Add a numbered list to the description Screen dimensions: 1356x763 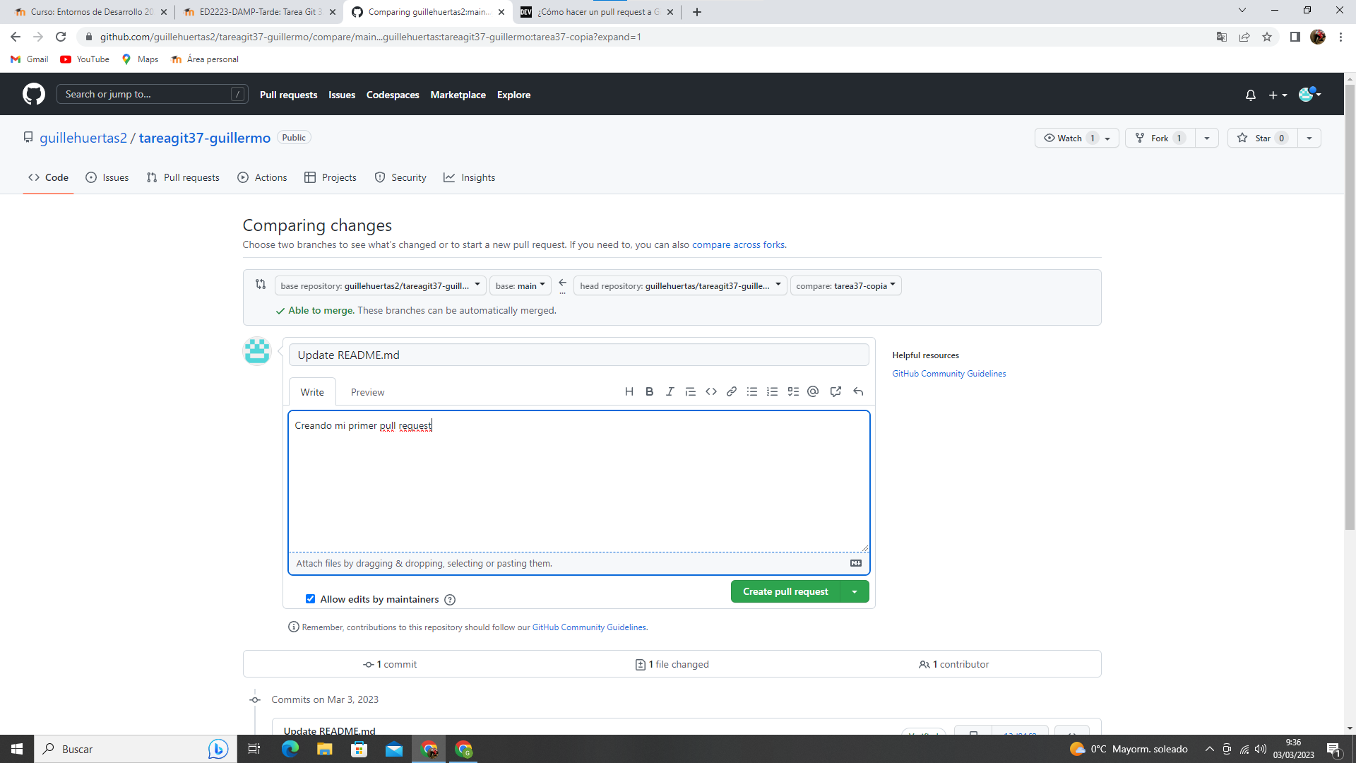pos(772,391)
